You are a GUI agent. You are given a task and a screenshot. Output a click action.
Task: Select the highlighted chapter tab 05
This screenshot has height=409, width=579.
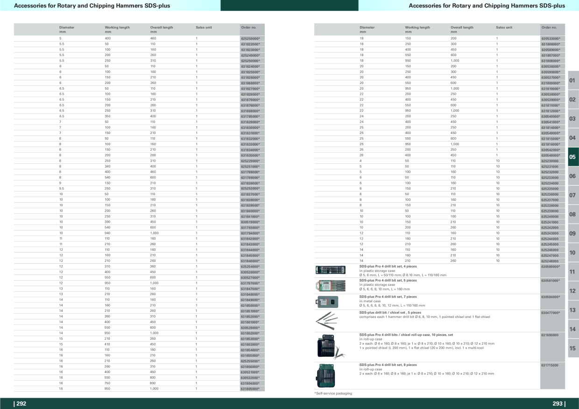tap(573, 157)
